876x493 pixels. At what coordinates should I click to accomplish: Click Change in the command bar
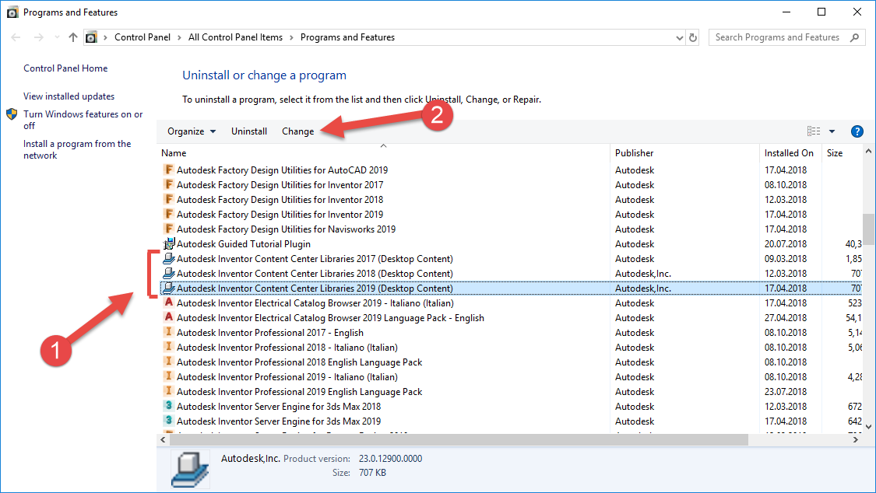click(x=297, y=131)
